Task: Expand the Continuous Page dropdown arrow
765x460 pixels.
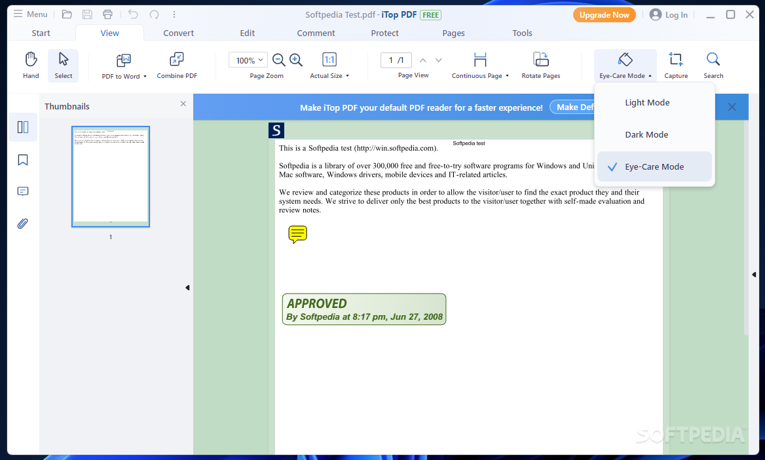Action: tap(508, 76)
